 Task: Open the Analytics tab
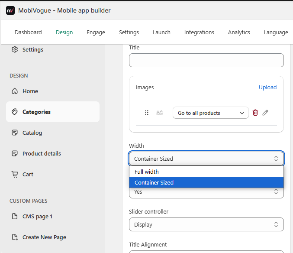239,32
